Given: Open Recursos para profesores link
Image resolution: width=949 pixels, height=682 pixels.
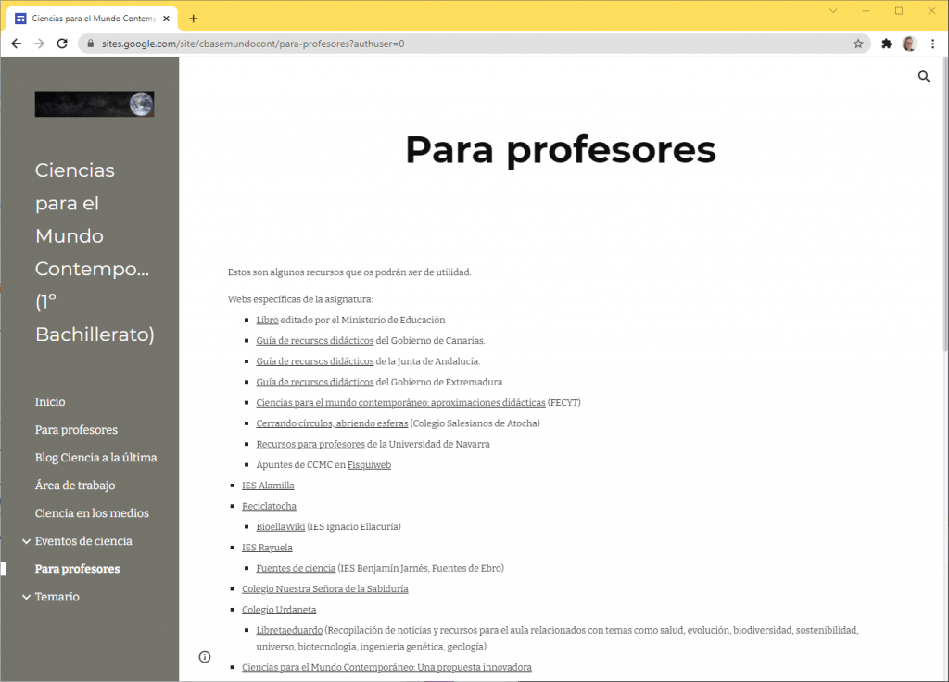Looking at the screenshot, I should click(310, 444).
